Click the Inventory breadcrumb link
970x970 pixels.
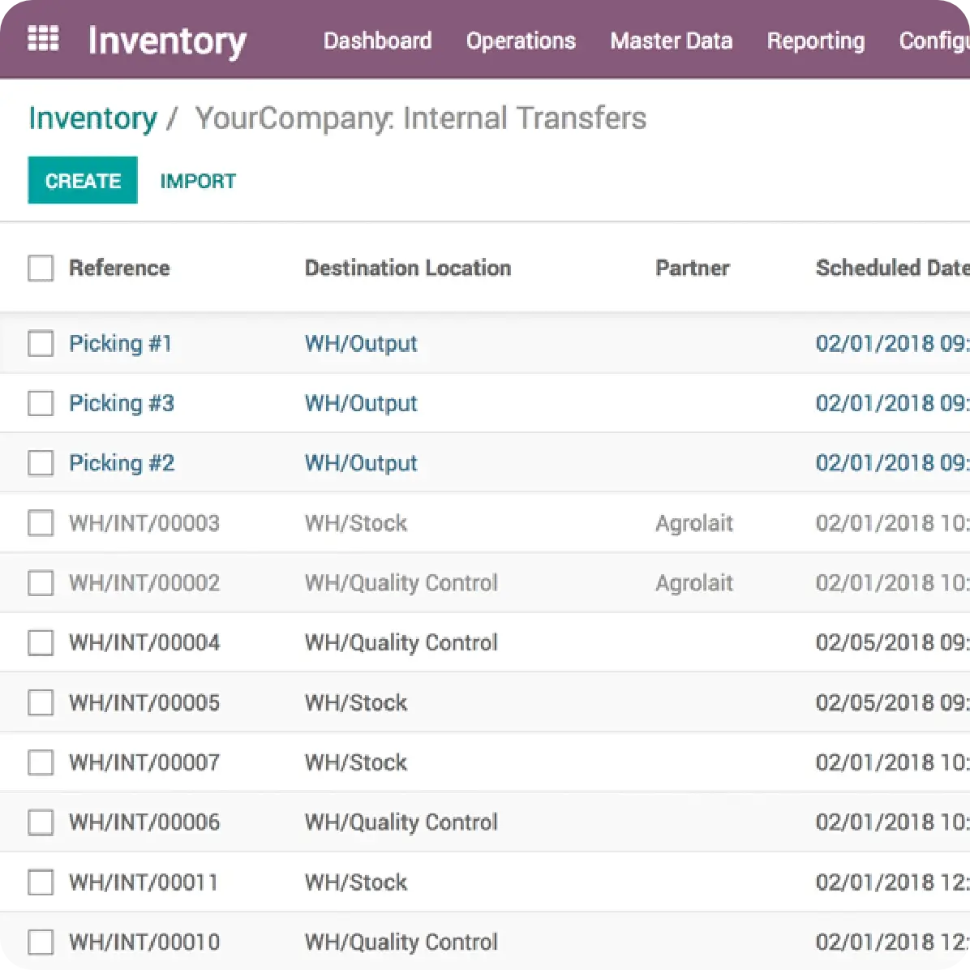coord(92,118)
